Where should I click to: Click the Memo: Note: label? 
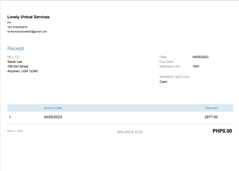[15, 131]
